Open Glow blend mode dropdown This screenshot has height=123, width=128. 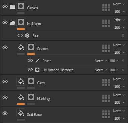click(x=119, y=79)
